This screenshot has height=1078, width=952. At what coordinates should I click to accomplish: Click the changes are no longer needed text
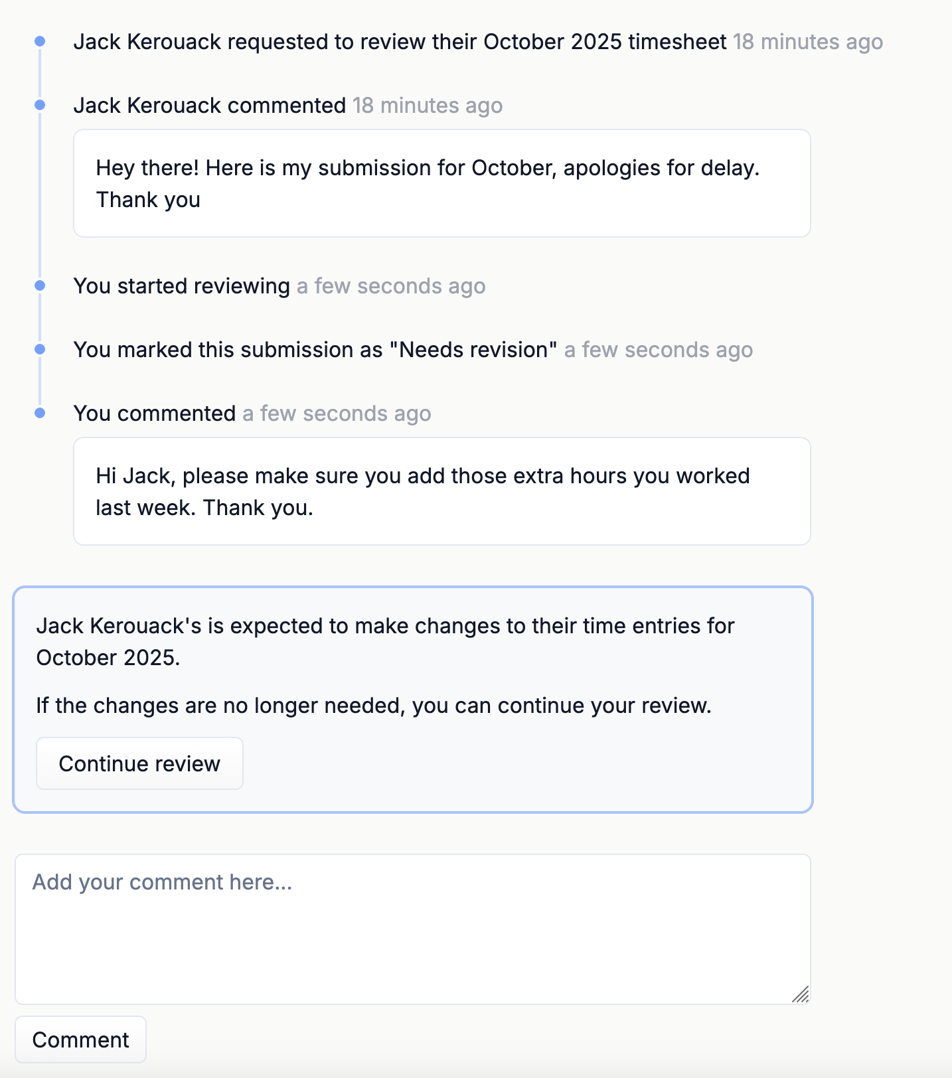pos(373,705)
